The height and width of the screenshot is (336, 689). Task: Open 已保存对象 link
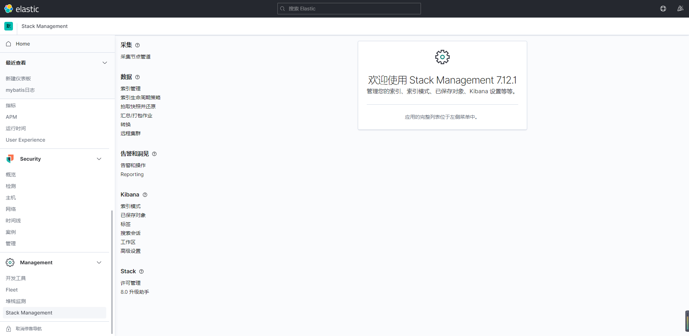133,215
